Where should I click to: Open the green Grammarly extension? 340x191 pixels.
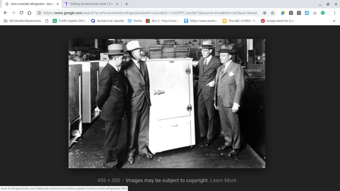(x=323, y=13)
